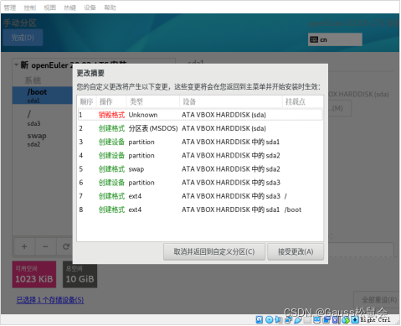Click row 3 device ATA VBOX HARDDISK 中的 sda1
Image resolution: width=401 pixels, height=326 pixels.
click(230, 142)
